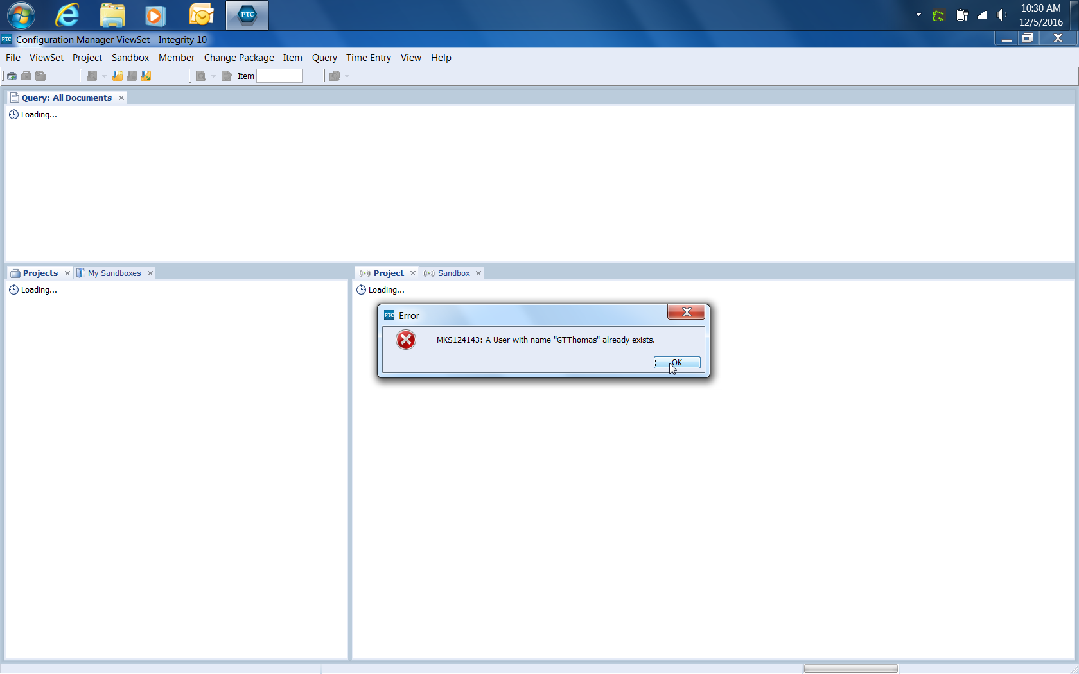Click the resynchronize member toolbar icon
This screenshot has height=674, width=1079.
point(146,76)
